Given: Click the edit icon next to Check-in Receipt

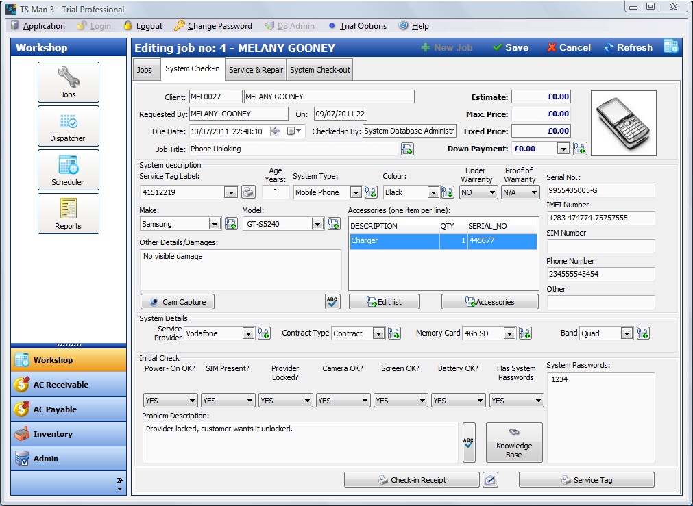Looking at the screenshot, I should pos(490,479).
